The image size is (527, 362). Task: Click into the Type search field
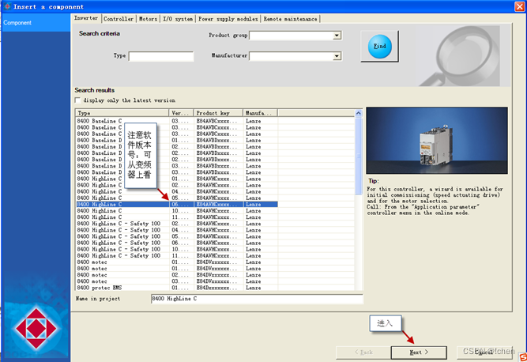coord(161,56)
